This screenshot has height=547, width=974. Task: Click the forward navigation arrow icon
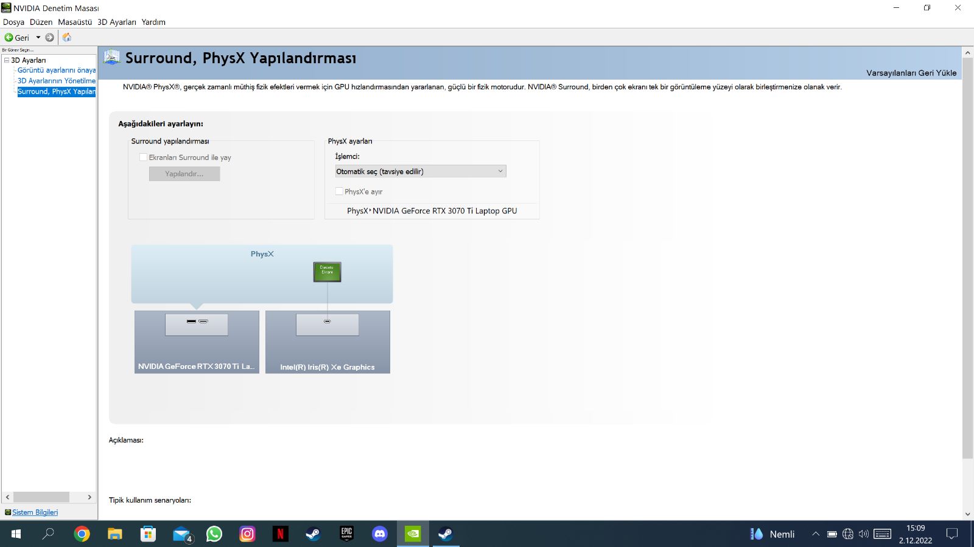pos(50,38)
